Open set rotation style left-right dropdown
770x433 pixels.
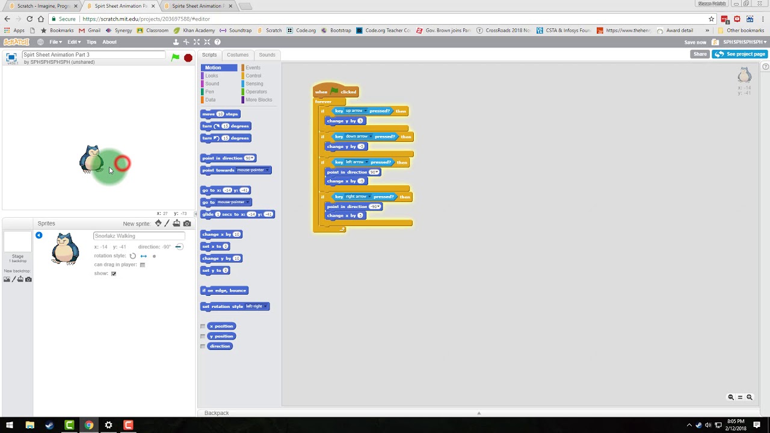(256, 306)
